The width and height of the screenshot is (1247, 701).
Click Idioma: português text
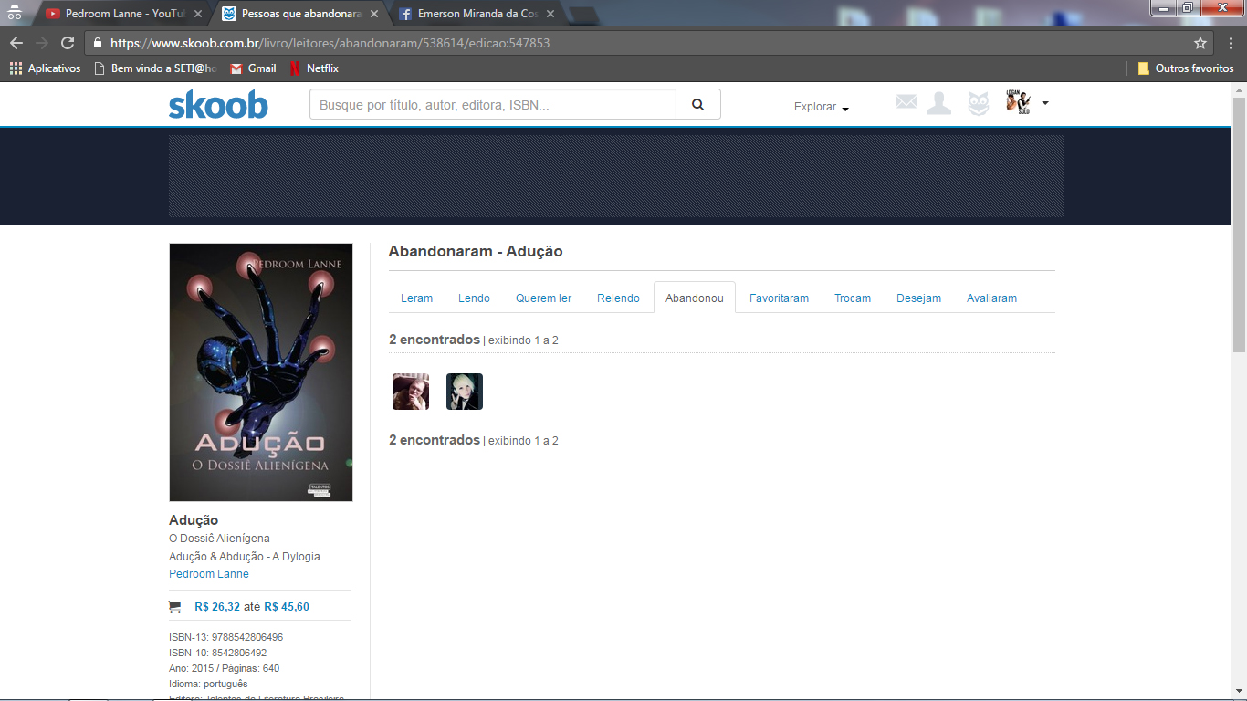coord(208,684)
